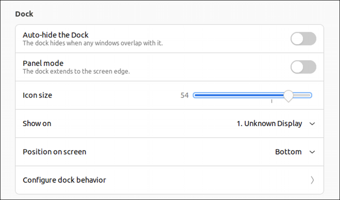Click the 'Panel mode' row label

43,63
